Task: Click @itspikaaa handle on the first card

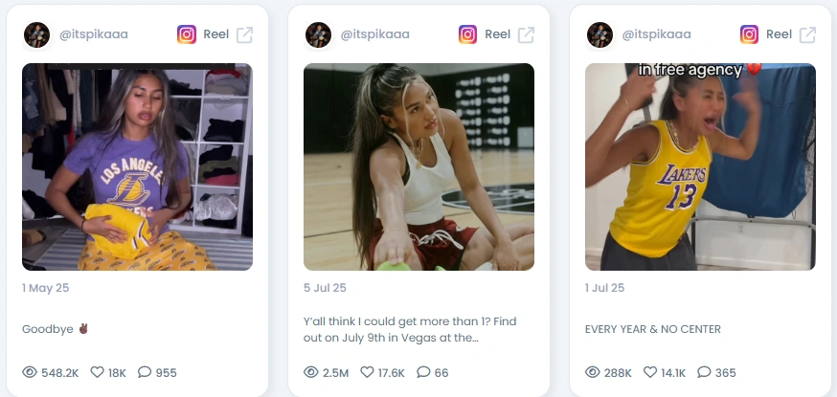Action: (94, 34)
